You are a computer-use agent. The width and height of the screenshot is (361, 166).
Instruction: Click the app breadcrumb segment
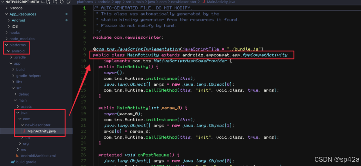pyautogui.click(x=118, y=2)
